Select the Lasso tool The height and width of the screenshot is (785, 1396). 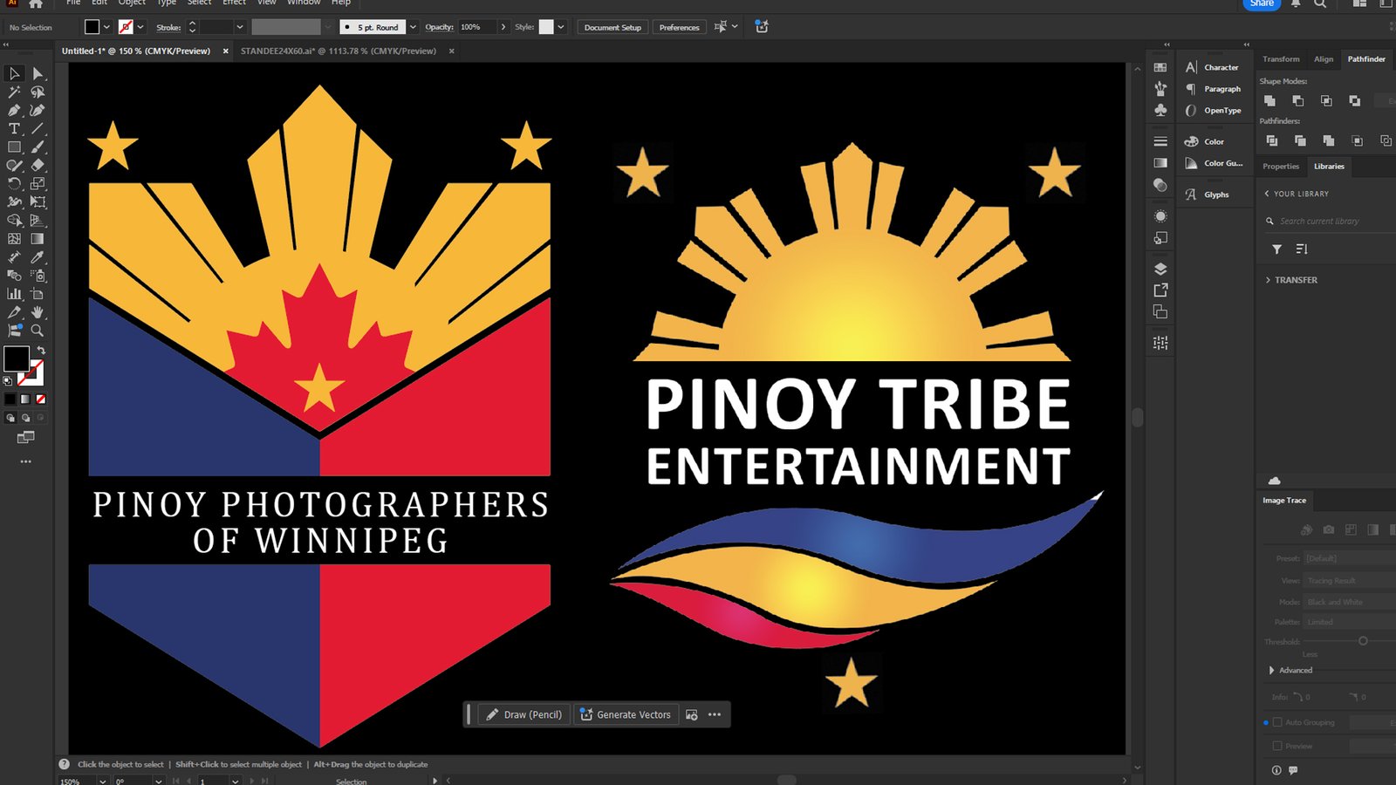(x=38, y=92)
